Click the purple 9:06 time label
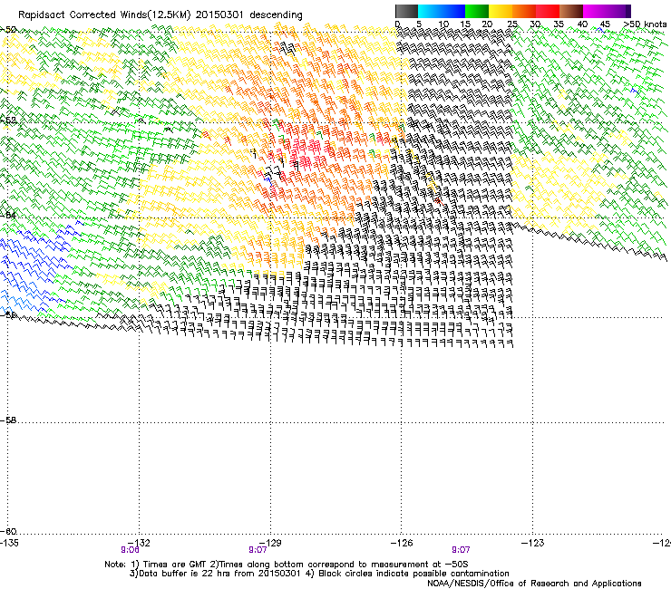 point(130,550)
